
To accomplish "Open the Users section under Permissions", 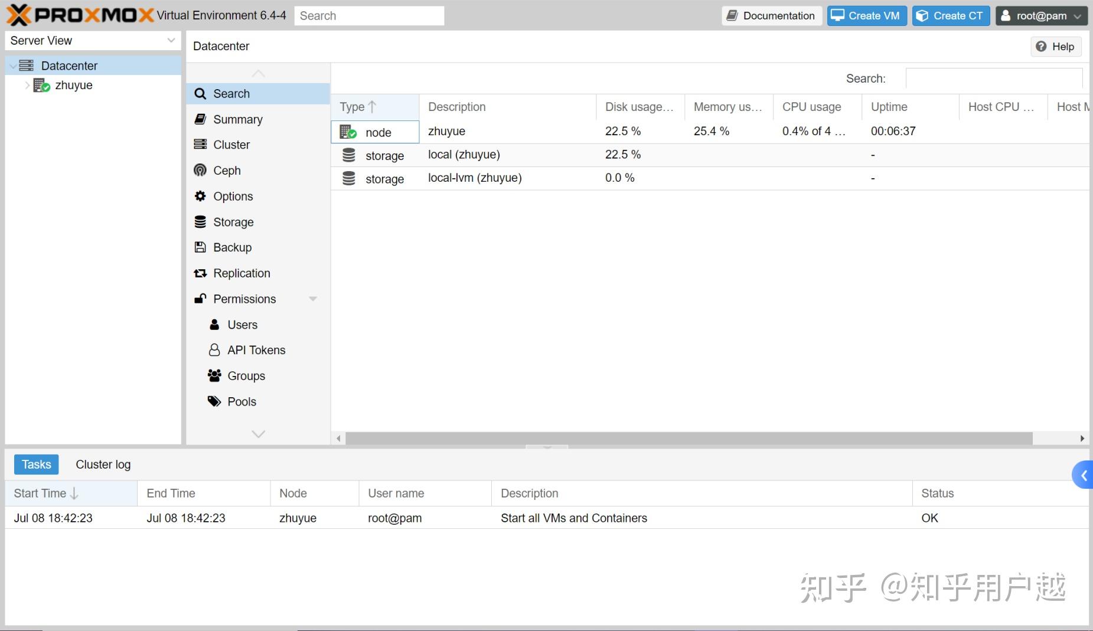I will (216, 324).
